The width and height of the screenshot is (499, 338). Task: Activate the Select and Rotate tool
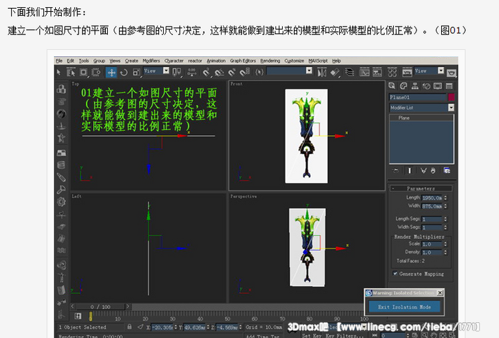click(124, 72)
